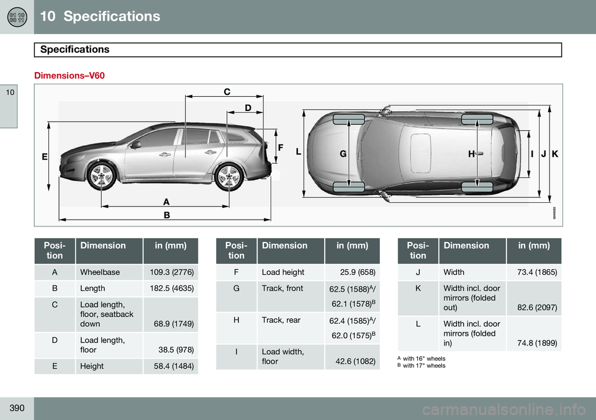Click the value '73.4 (1865)'
Viewport: 596px width, 420px height.
pos(537,272)
